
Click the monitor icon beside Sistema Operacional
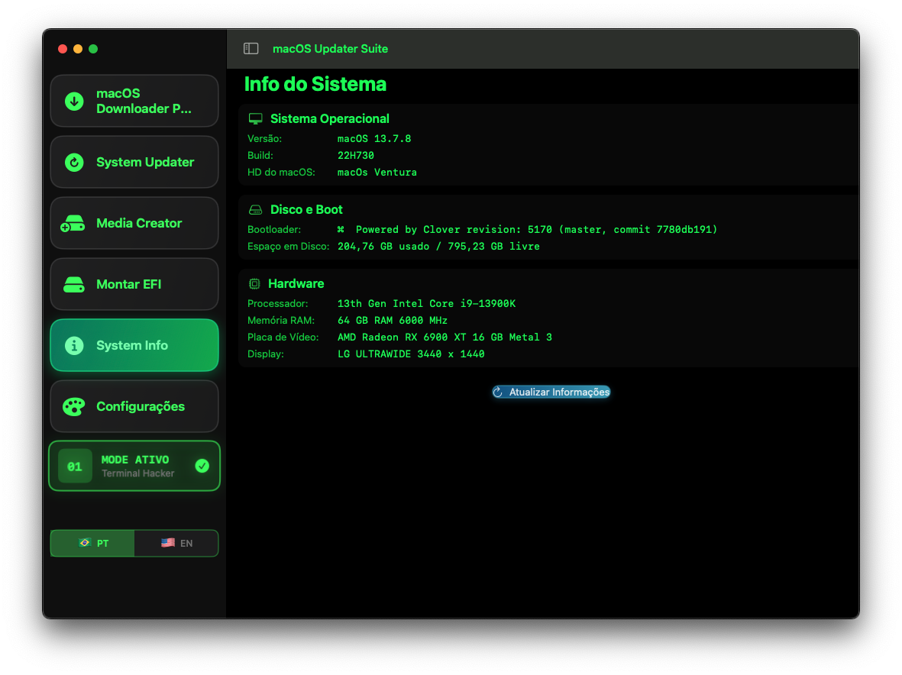point(254,118)
